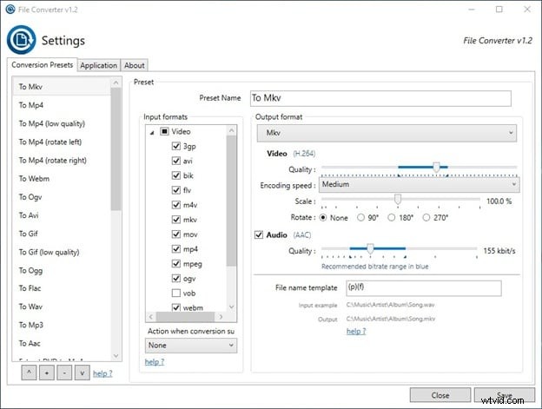Viewport: 542px width, 409px height.
Task: Select the To Webm preset
Action: click(62, 179)
